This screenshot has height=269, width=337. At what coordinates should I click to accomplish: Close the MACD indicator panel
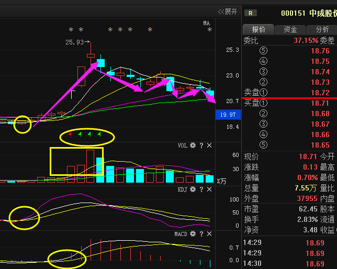(209, 234)
